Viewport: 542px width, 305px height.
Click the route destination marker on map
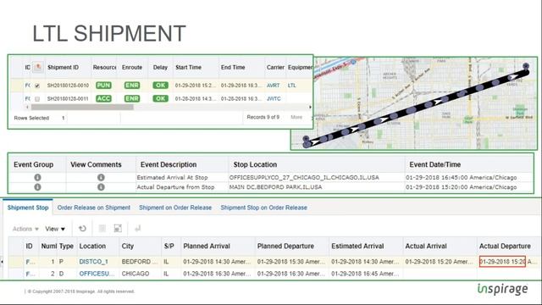[526, 66]
